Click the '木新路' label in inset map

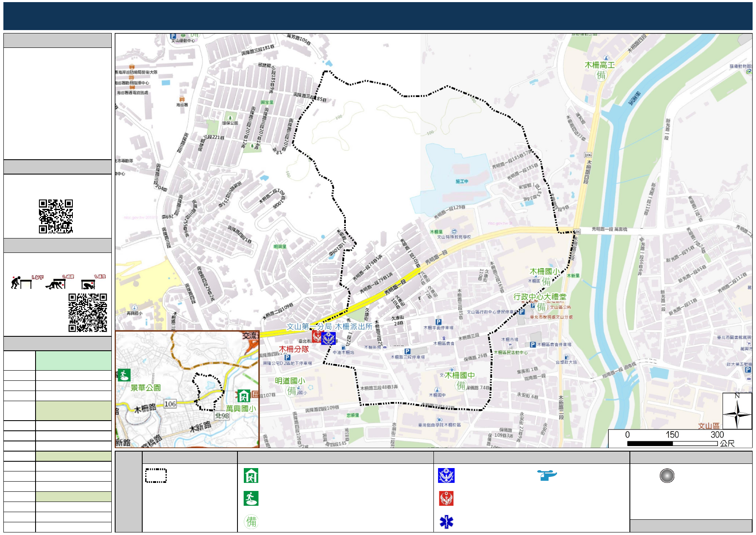coord(200,427)
